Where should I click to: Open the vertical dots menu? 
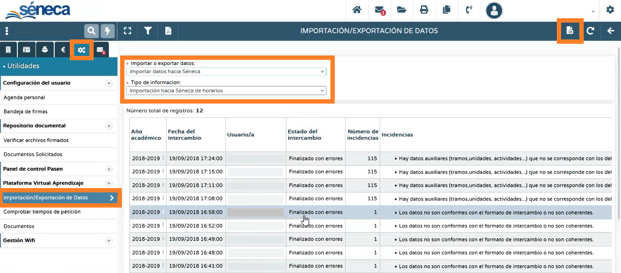pyautogui.click(x=7, y=31)
